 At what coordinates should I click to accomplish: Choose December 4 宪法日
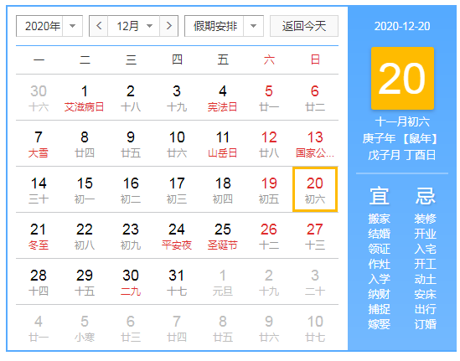pos(223,98)
